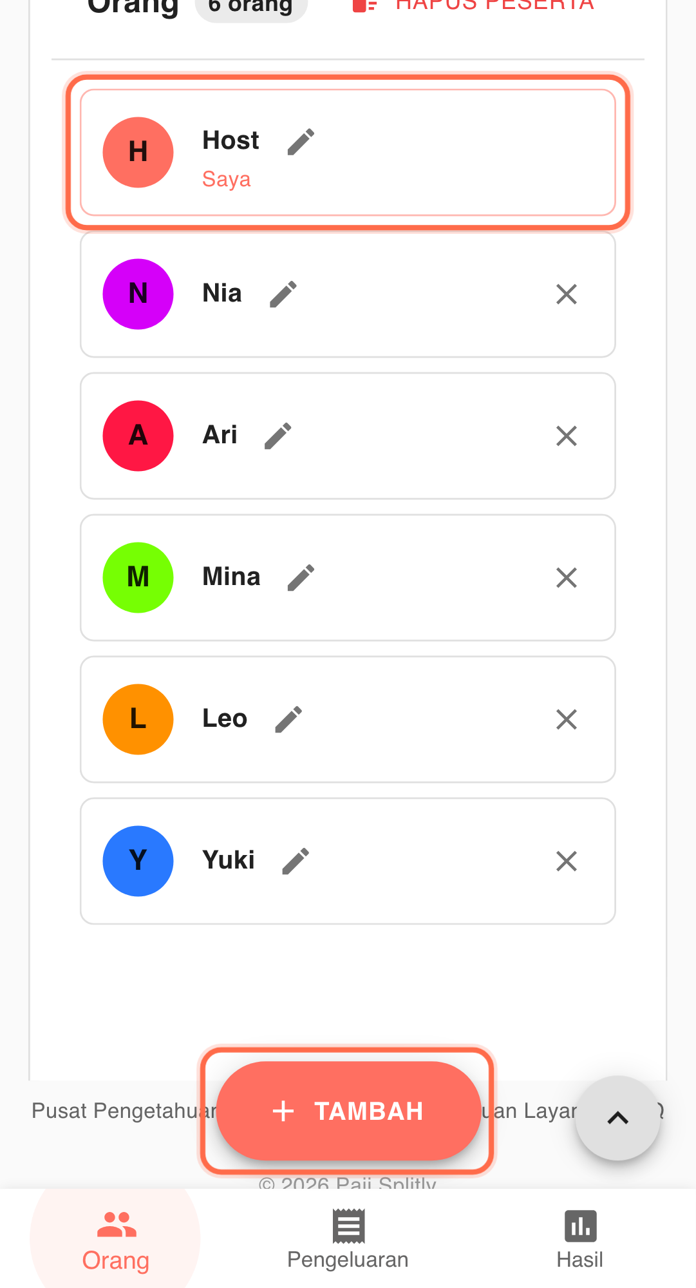The image size is (696, 1288).
Task: Expand the chevron-up floating button
Action: tap(617, 1118)
